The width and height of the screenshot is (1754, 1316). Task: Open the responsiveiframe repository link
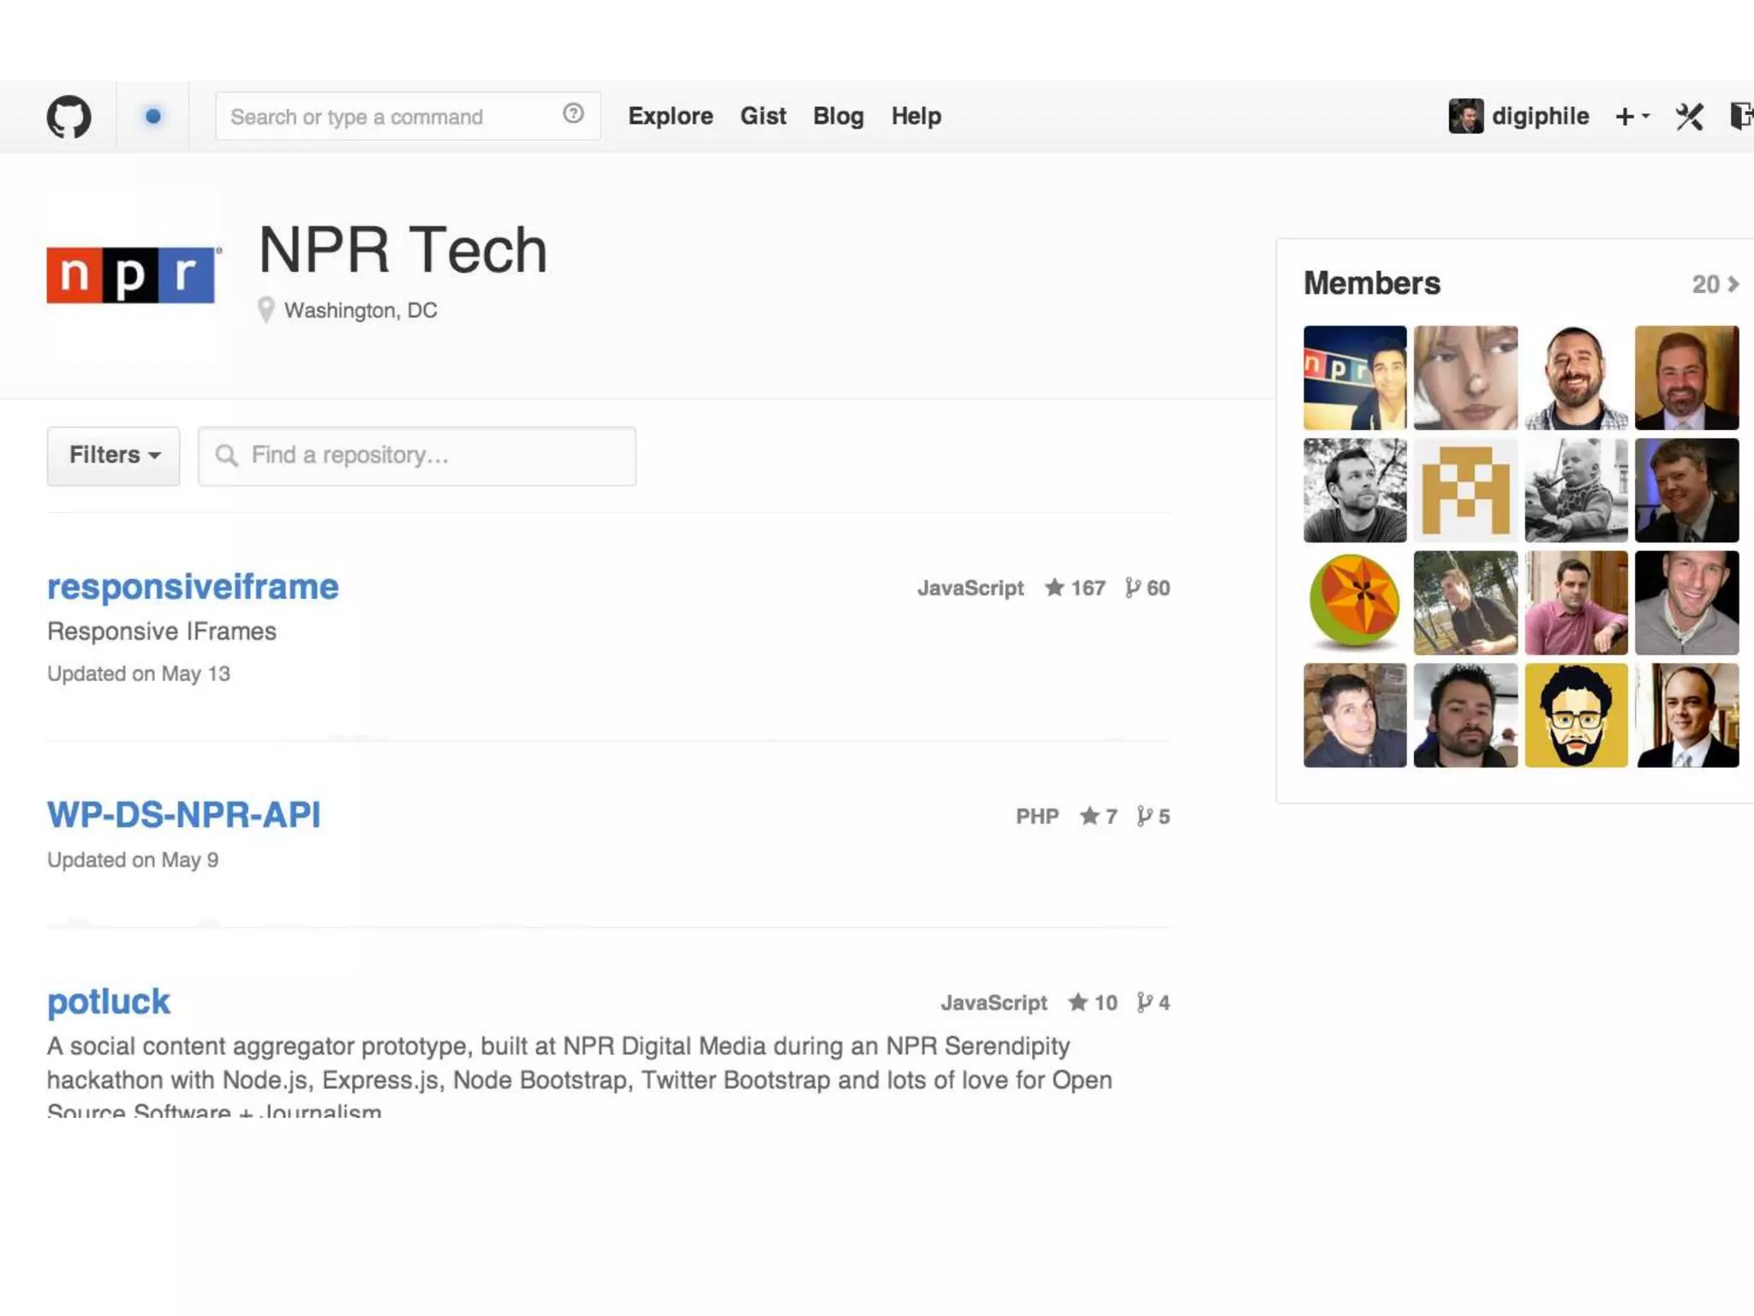tap(193, 587)
